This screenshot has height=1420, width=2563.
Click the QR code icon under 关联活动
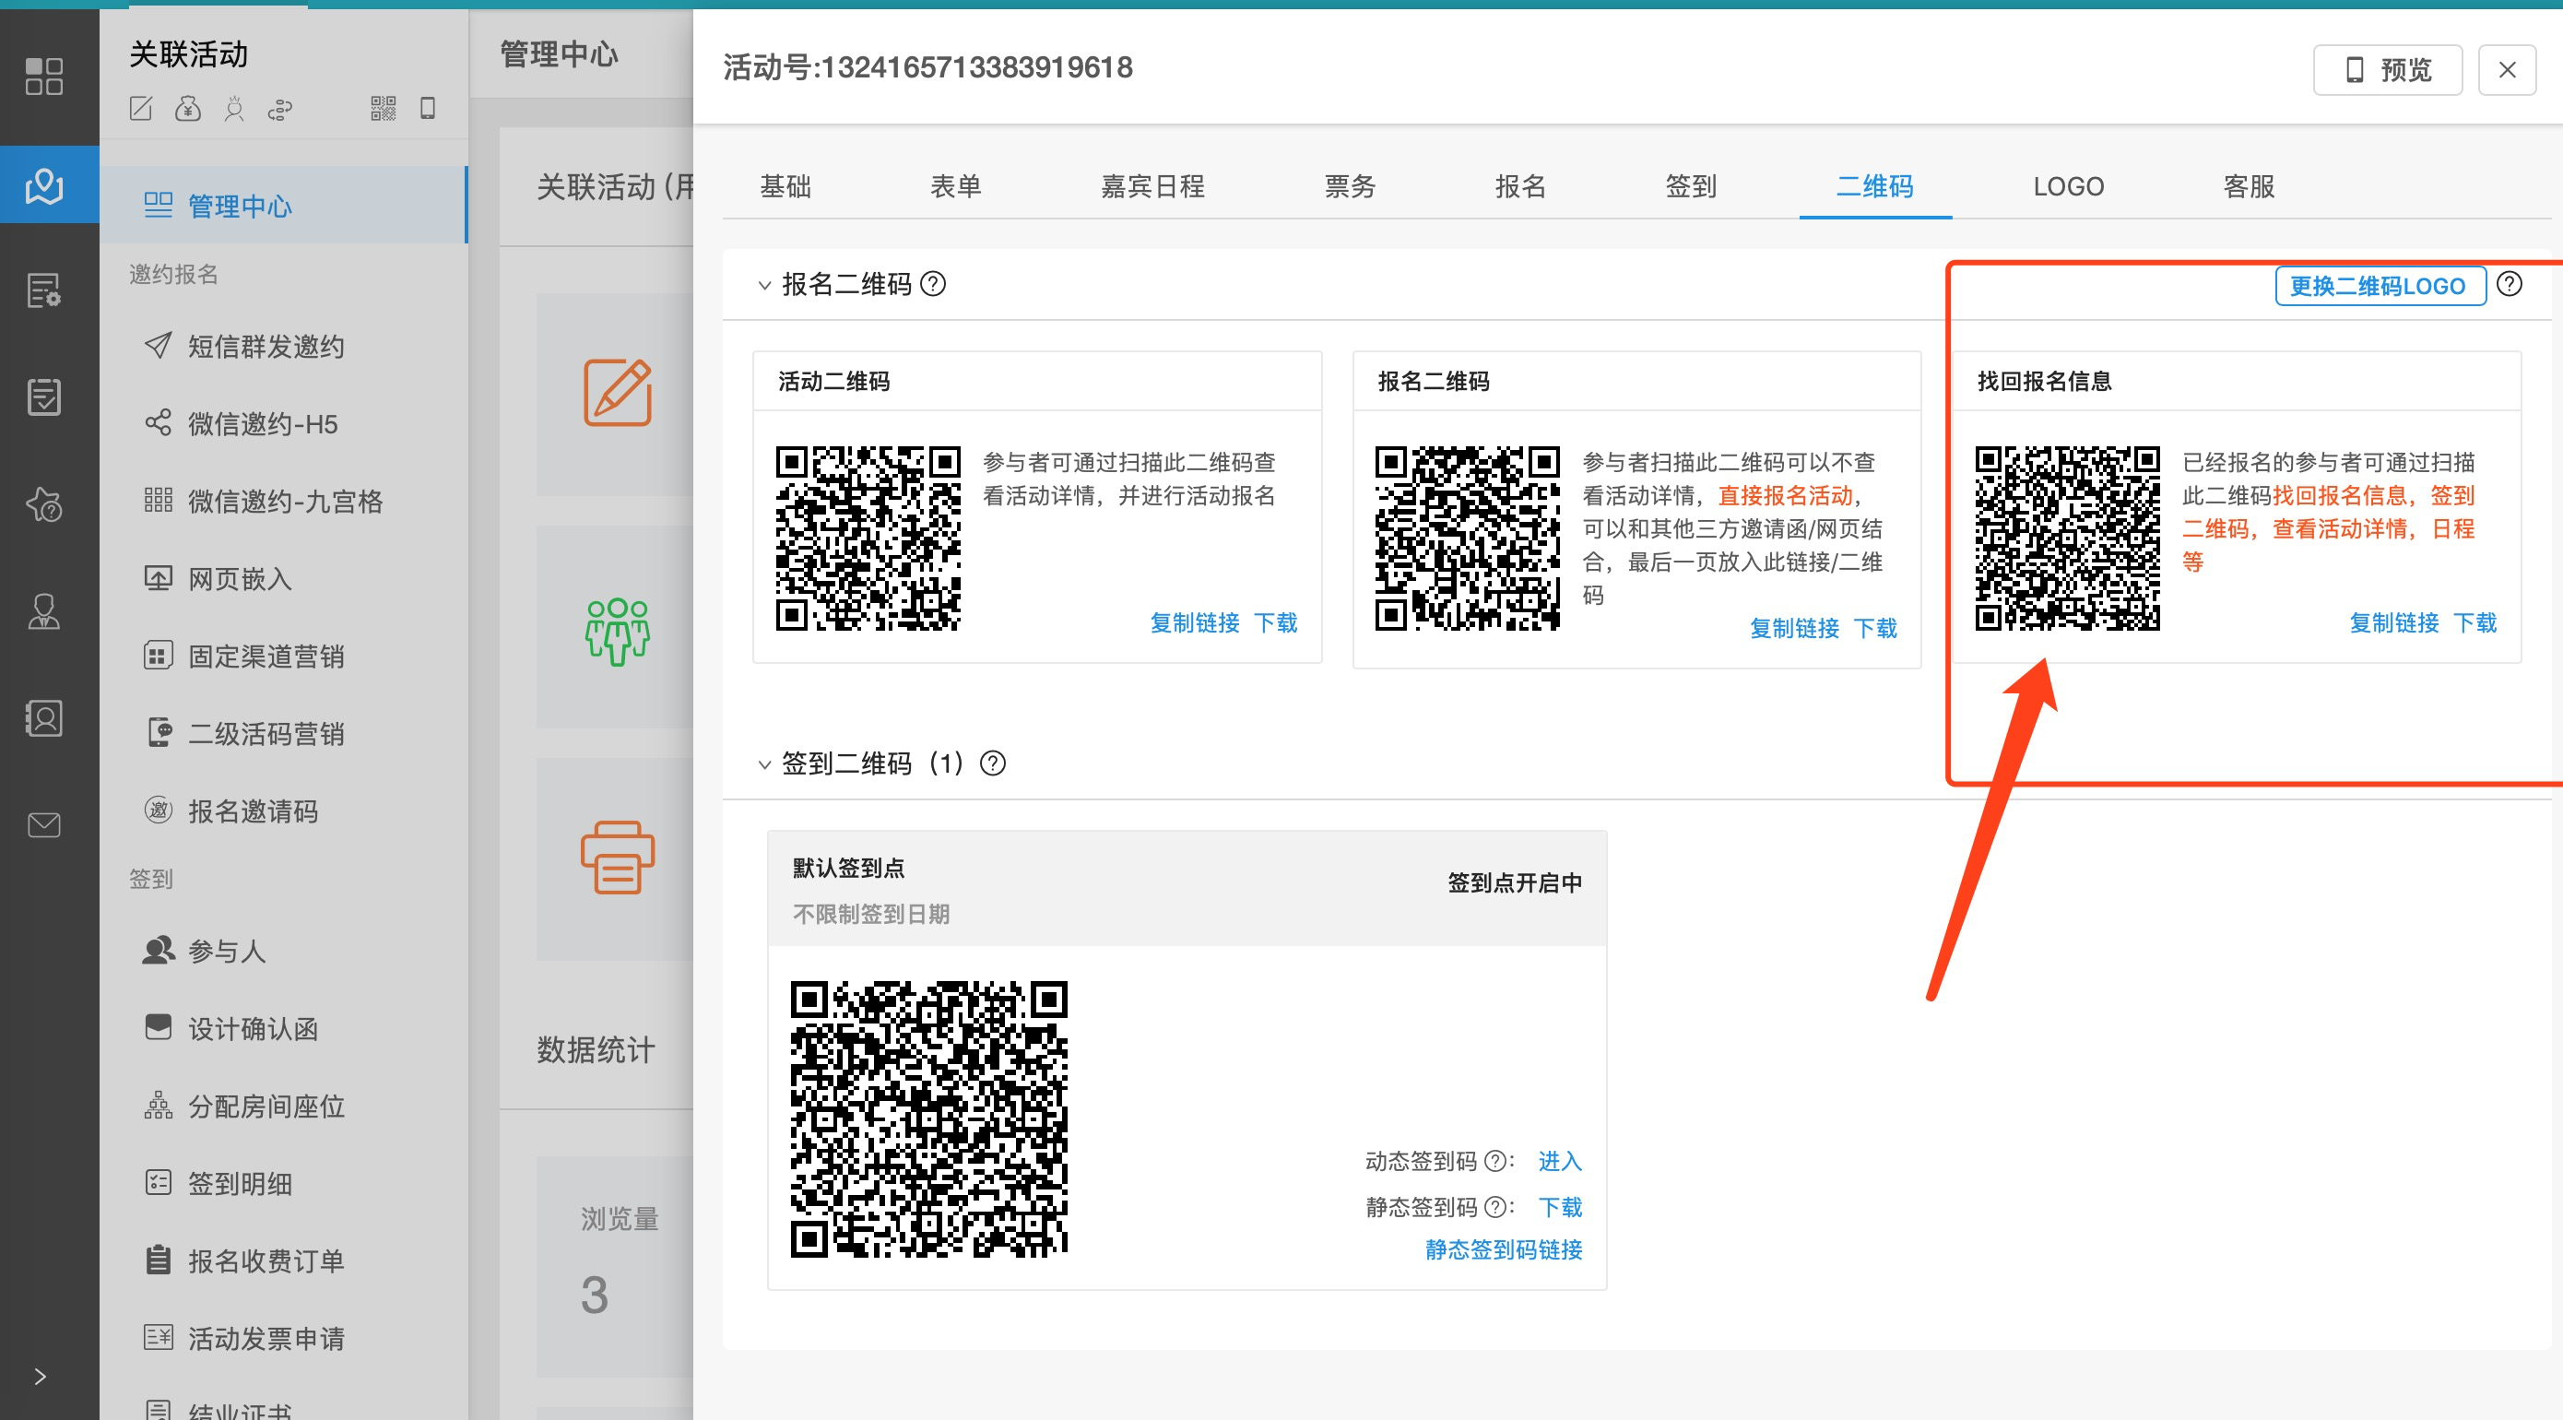point(383,109)
